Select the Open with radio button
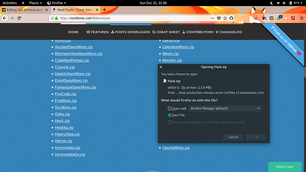This screenshot has height=172, width=306. (169, 109)
